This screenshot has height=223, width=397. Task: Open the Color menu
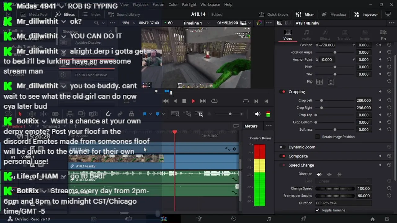tap(173, 4)
